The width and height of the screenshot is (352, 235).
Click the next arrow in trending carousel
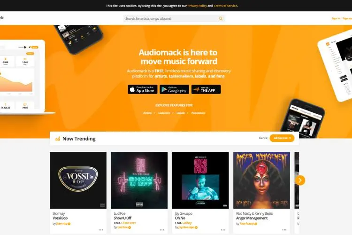coord(300,180)
